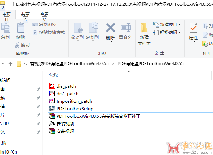The height and width of the screenshot is (155, 213).
Task: Click the Up one level arrow
Action: [x=10, y=64]
